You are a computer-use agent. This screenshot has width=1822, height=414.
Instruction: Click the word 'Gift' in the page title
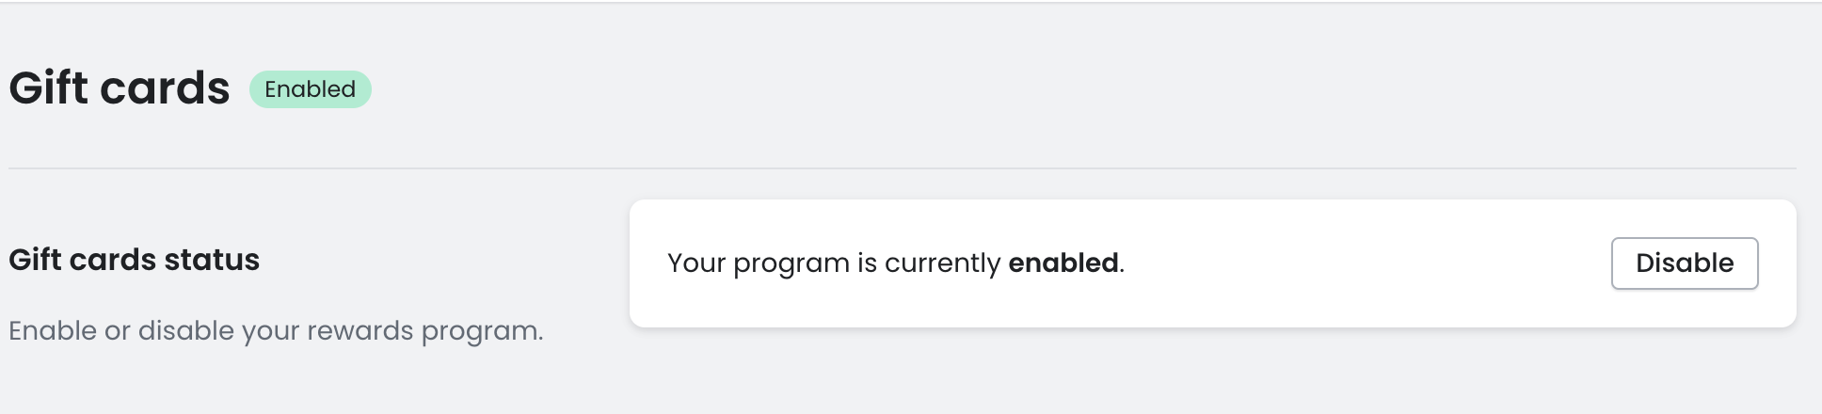click(48, 88)
